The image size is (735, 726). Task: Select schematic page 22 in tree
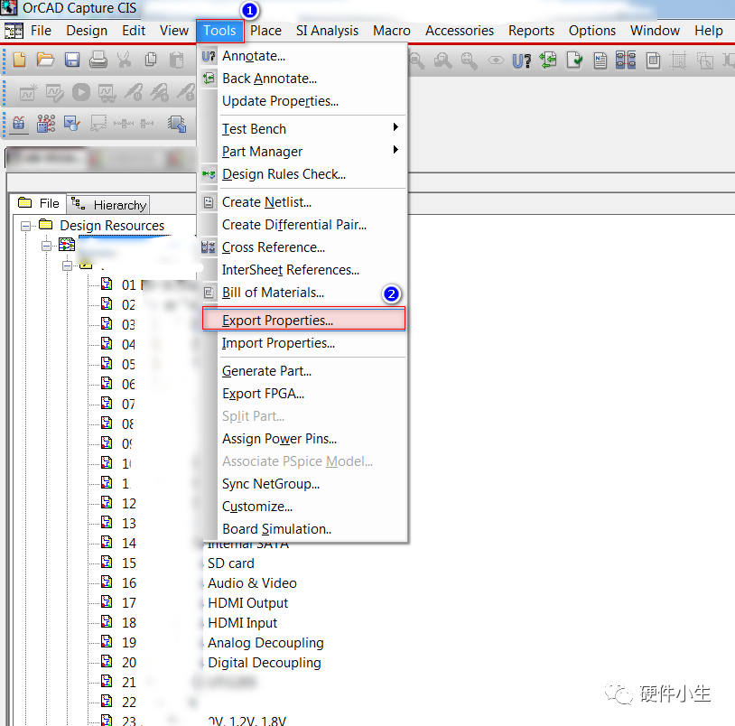[x=129, y=702]
